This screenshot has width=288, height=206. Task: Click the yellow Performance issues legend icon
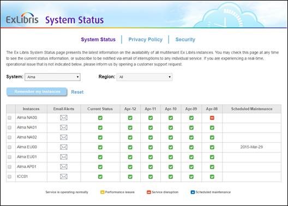coord(103,192)
